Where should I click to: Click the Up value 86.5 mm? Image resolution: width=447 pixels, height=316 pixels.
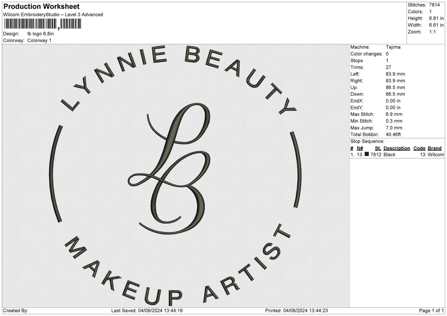coord(395,88)
